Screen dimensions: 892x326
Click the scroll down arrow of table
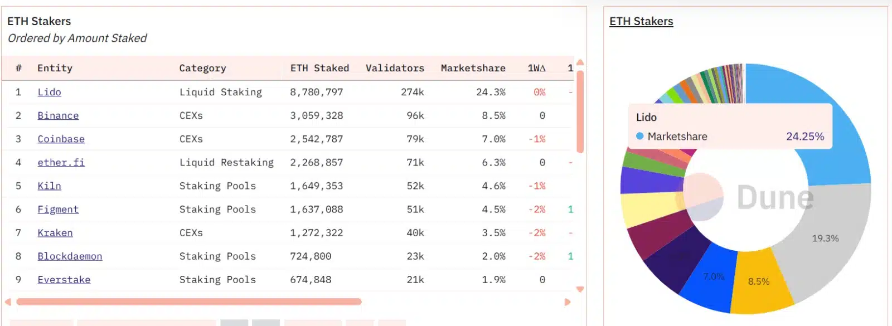pos(580,289)
